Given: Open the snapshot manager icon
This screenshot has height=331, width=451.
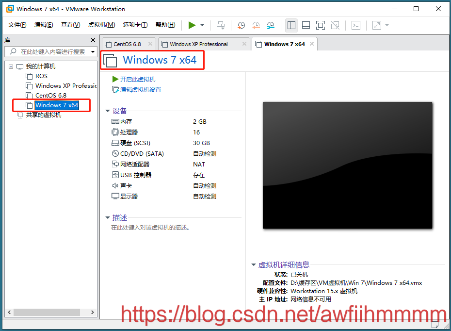Looking at the screenshot, I should pos(271,25).
